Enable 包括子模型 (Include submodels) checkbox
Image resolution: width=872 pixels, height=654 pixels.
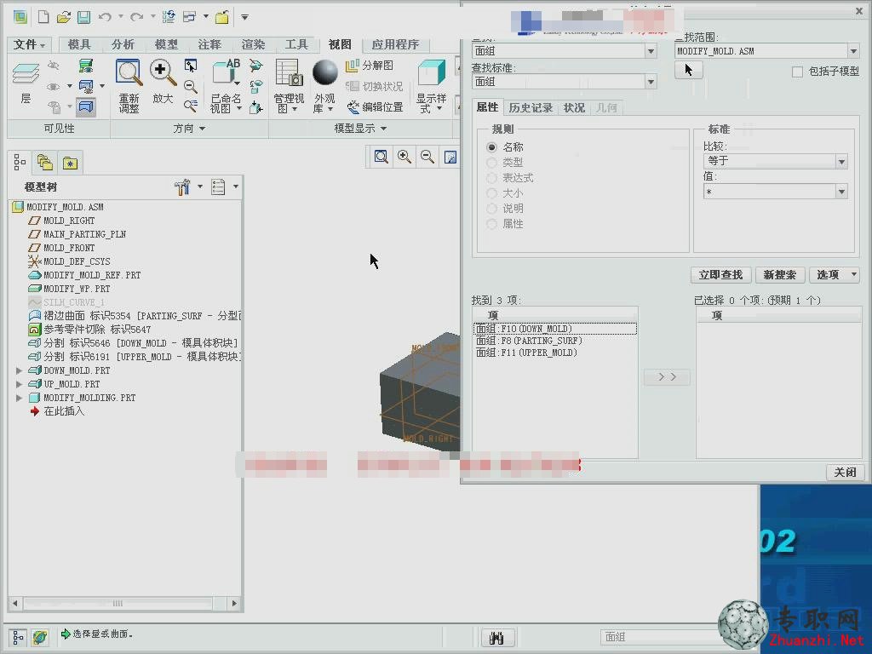797,72
